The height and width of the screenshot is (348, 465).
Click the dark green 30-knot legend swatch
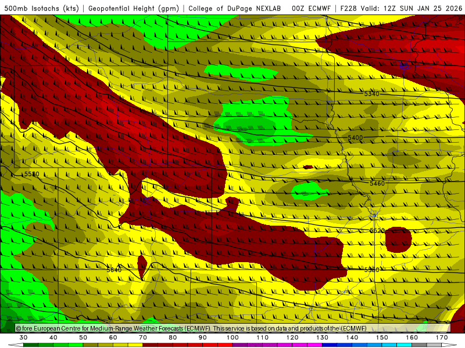31,345
